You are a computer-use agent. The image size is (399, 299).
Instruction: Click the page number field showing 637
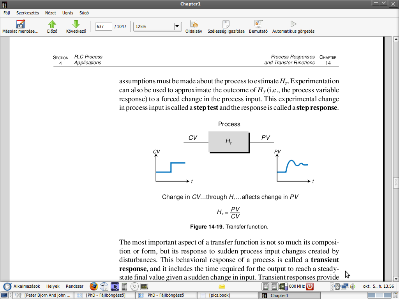[x=103, y=26]
